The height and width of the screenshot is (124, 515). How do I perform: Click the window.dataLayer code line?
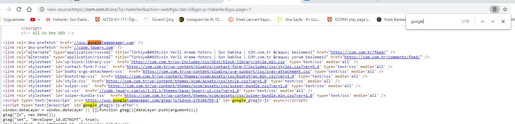[100, 110]
